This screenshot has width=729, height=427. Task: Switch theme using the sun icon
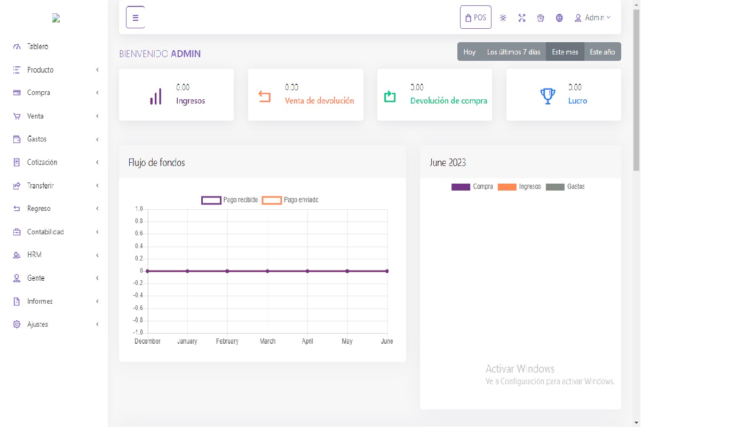click(503, 18)
